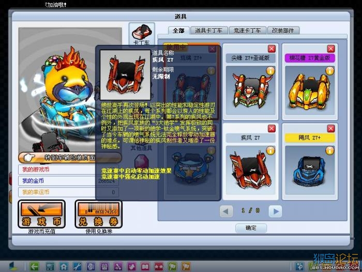Screen dimensions: 362x272
Task: Remove the 飓风 Z7+ kart with red X
Action: coord(331,128)
